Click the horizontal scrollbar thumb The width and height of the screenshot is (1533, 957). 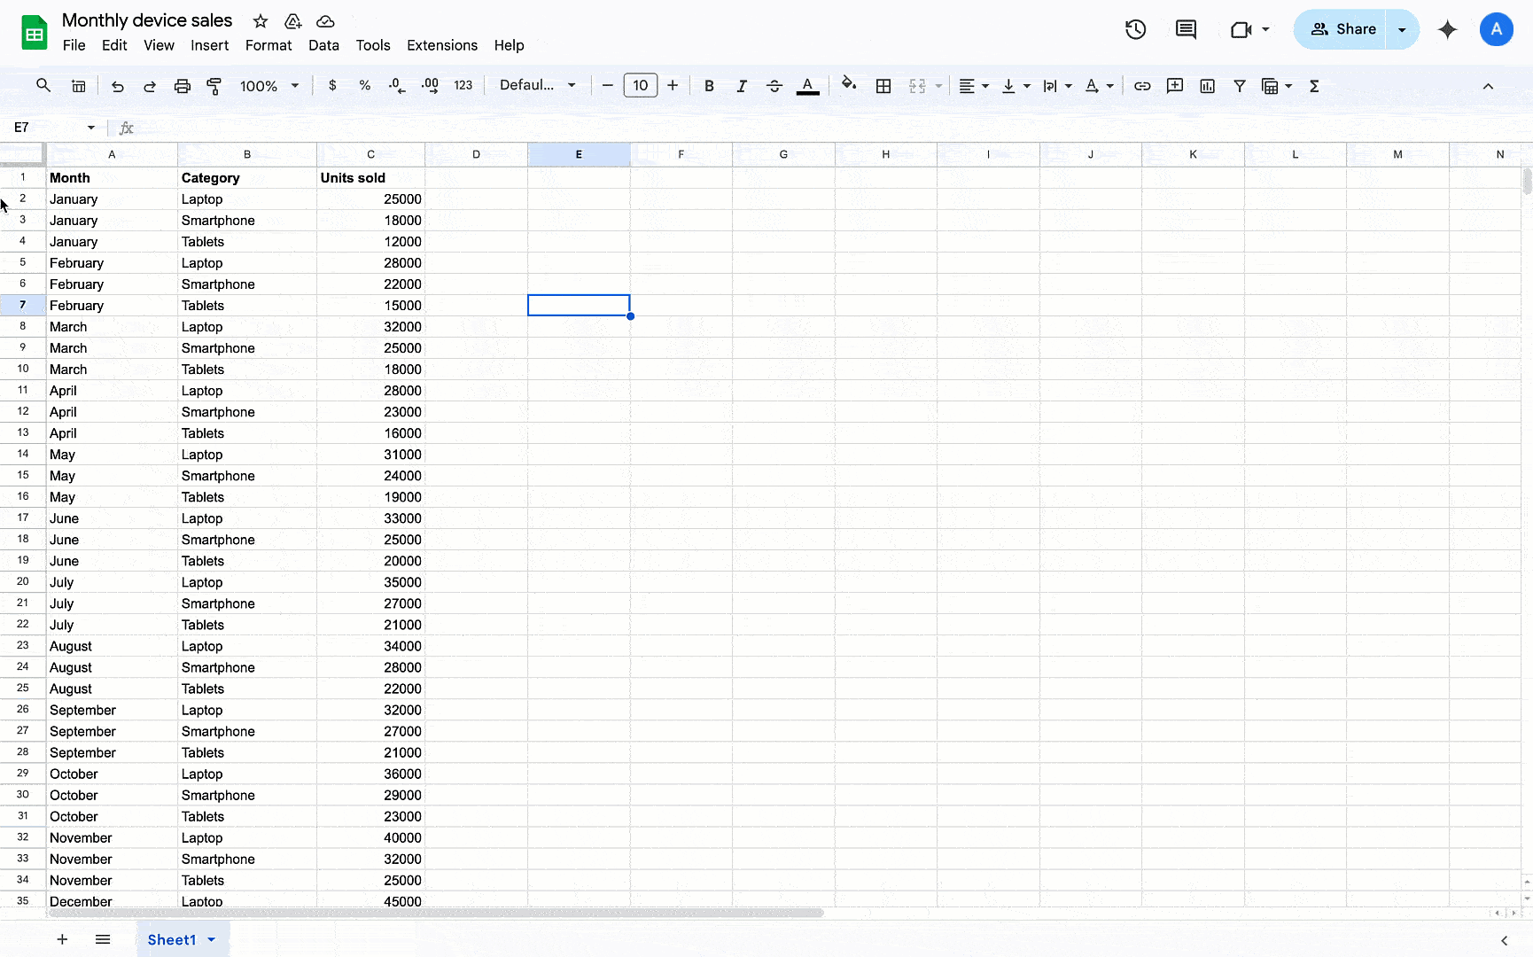(435, 913)
